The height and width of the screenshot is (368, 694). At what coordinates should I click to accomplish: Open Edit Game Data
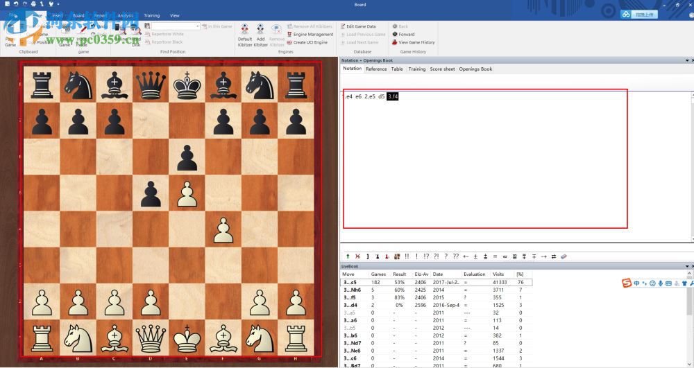click(358, 26)
